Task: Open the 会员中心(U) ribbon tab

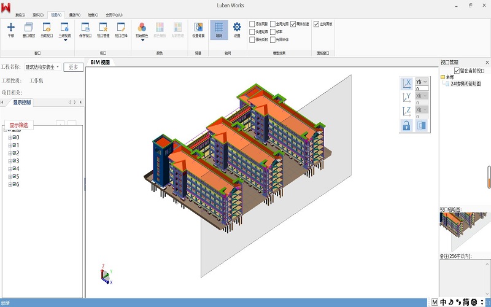Action: pos(114,15)
